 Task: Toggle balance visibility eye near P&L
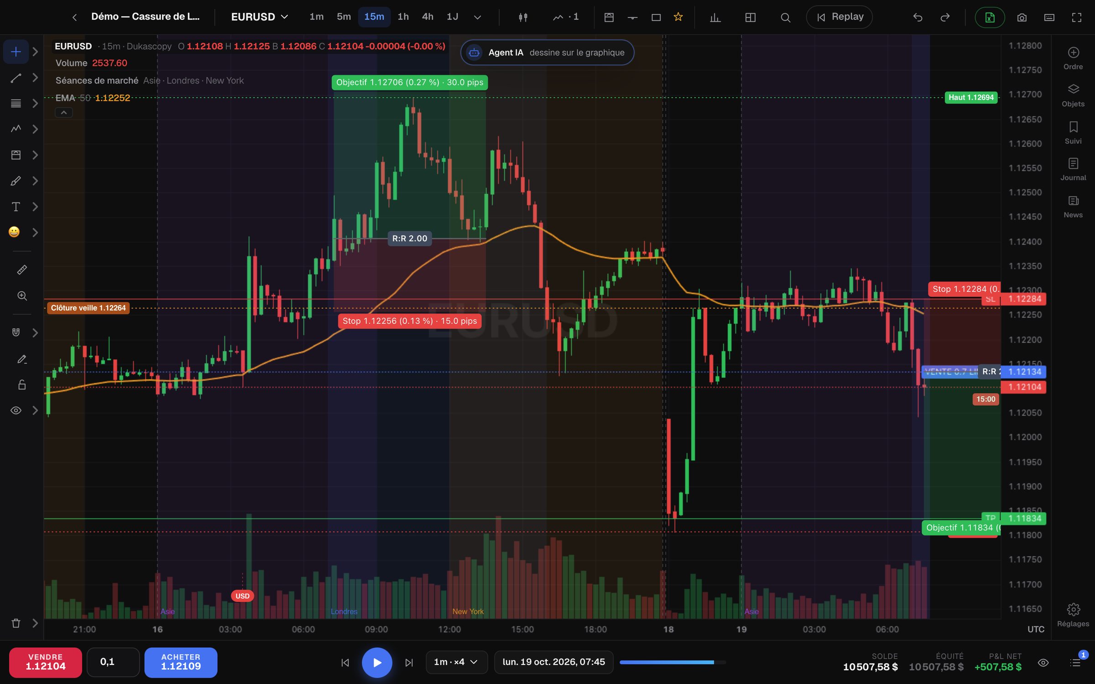tap(1043, 663)
